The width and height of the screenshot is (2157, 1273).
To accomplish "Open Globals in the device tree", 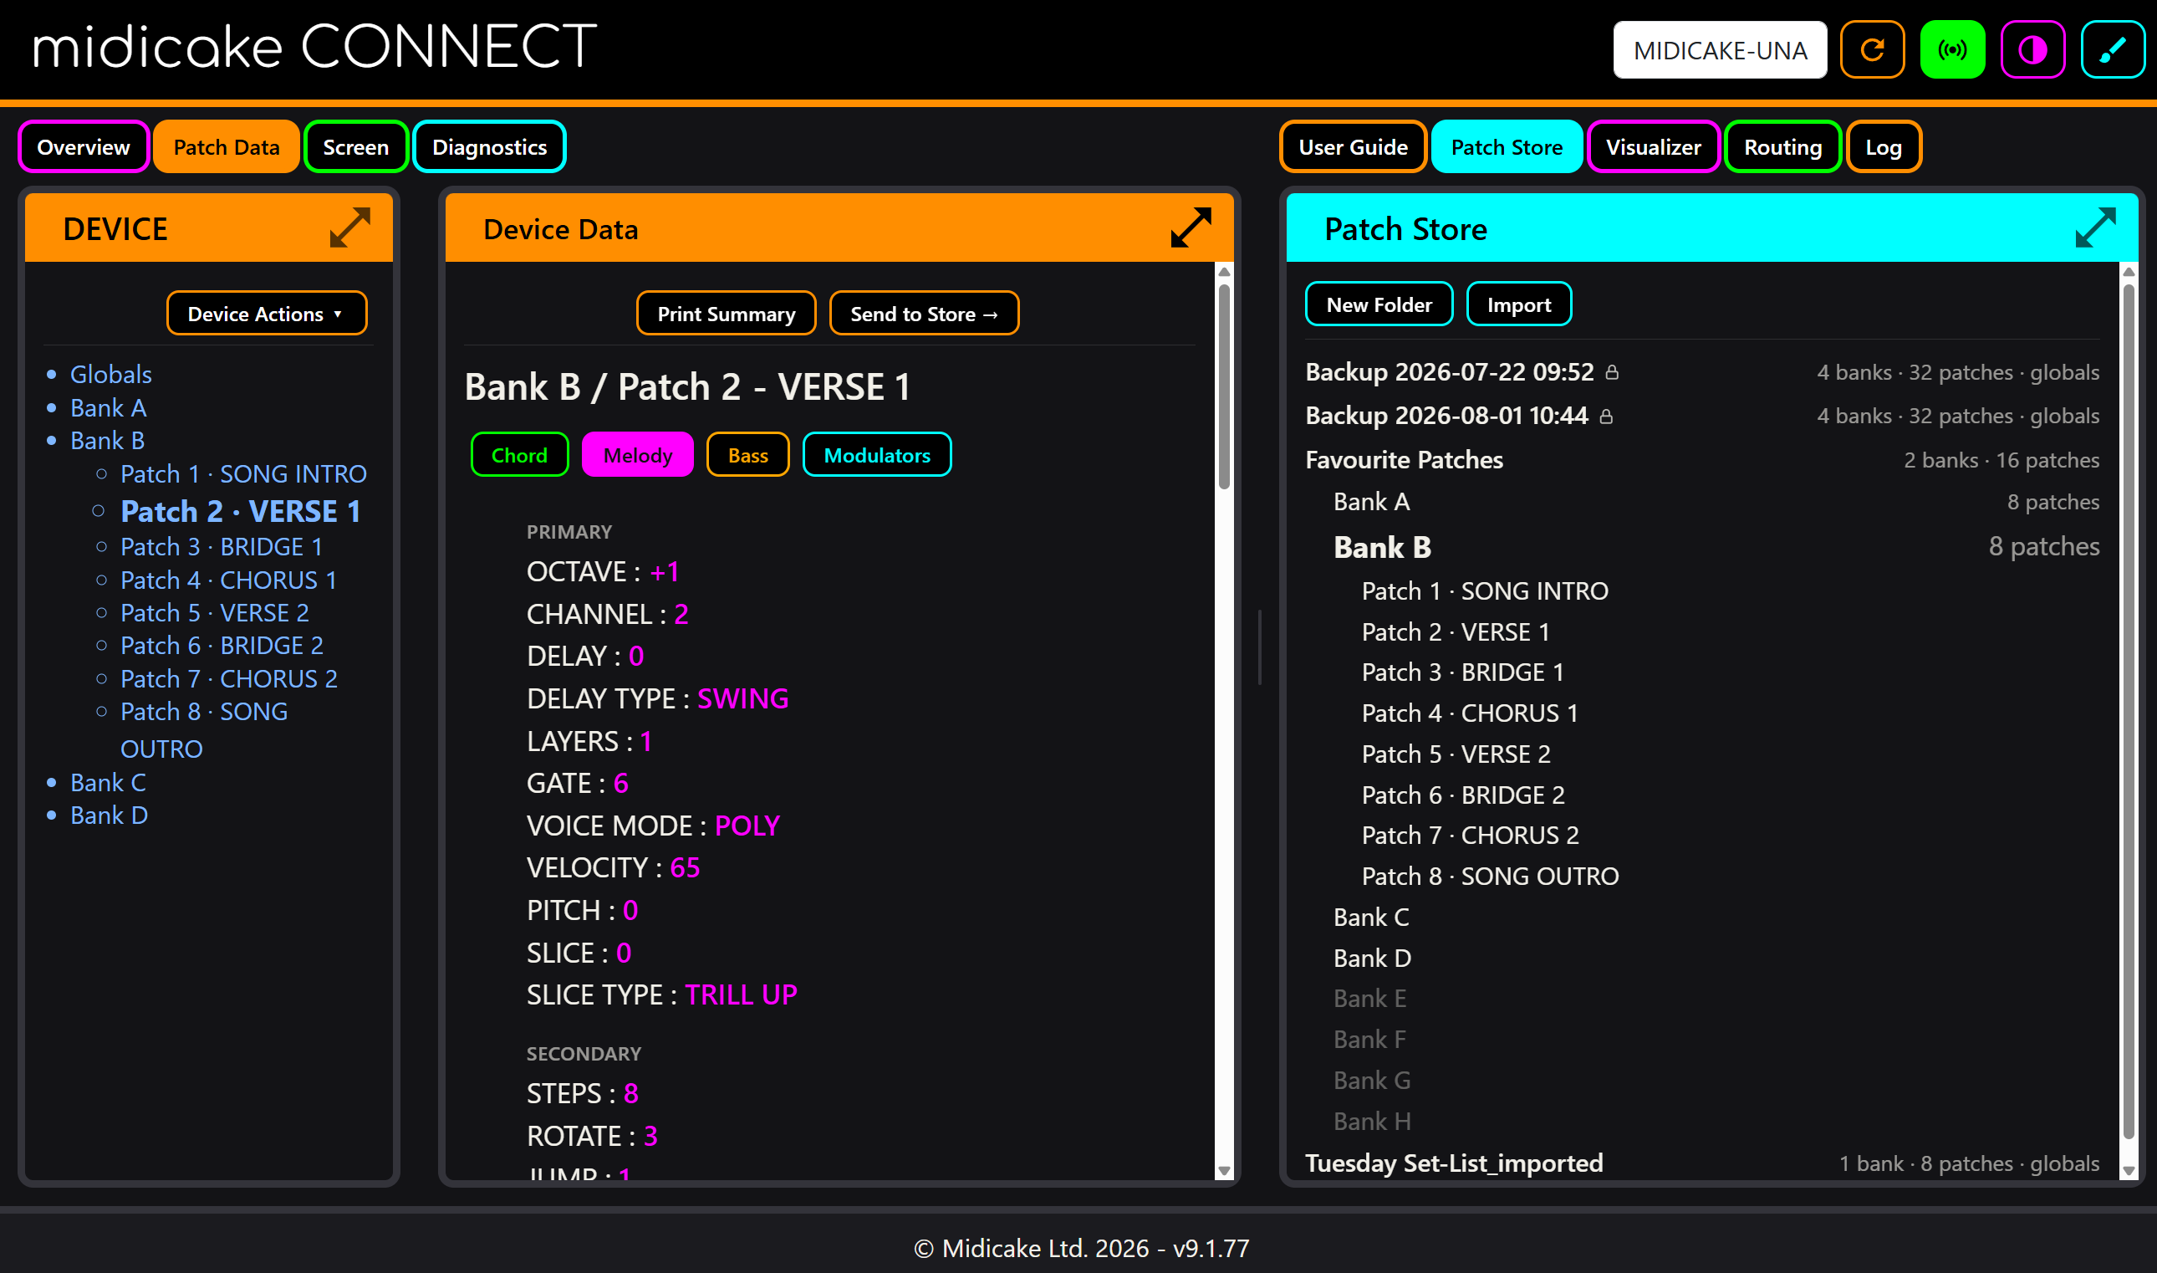I will coord(110,374).
